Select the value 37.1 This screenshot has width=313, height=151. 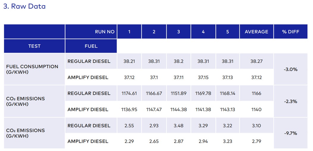tap(154, 77)
